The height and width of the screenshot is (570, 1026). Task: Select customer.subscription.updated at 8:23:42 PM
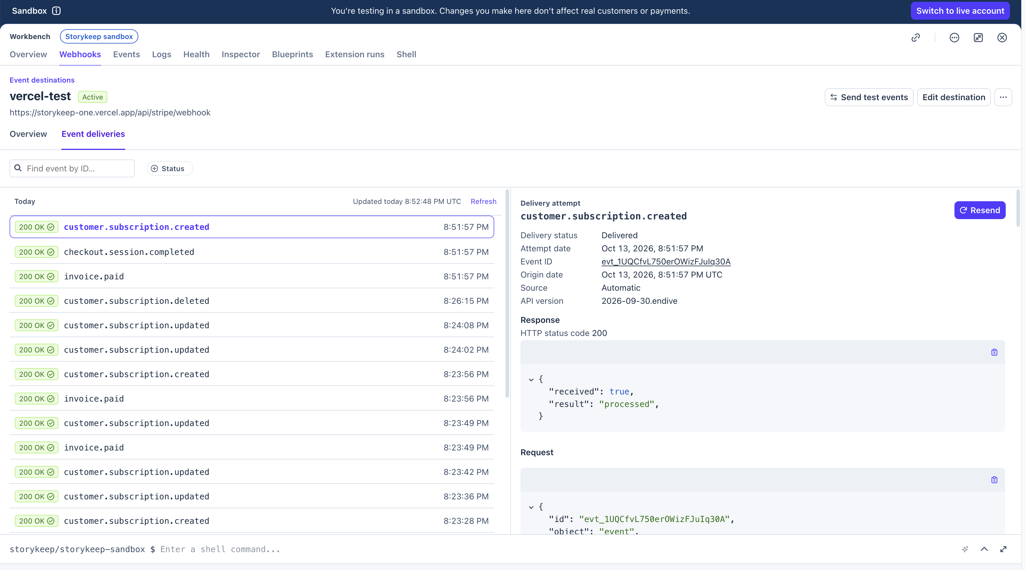(x=252, y=472)
